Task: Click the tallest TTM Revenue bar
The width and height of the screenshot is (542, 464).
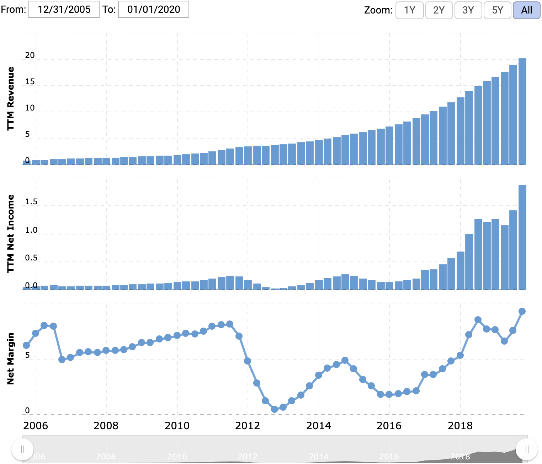Action: 522,111
